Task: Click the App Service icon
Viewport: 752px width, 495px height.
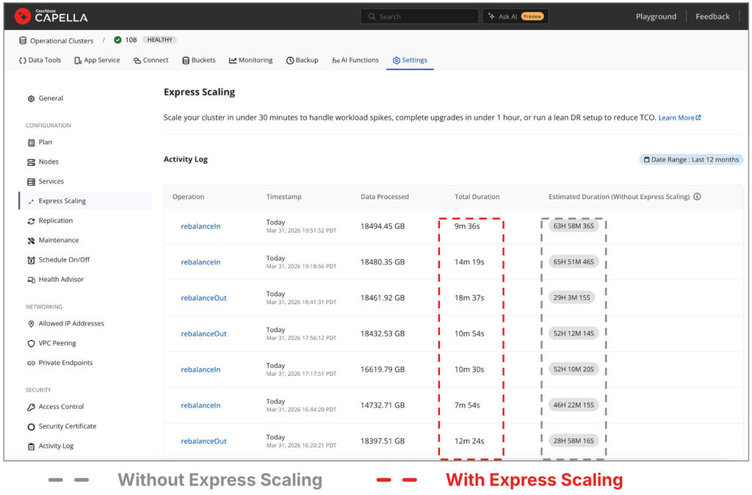Action: click(78, 60)
